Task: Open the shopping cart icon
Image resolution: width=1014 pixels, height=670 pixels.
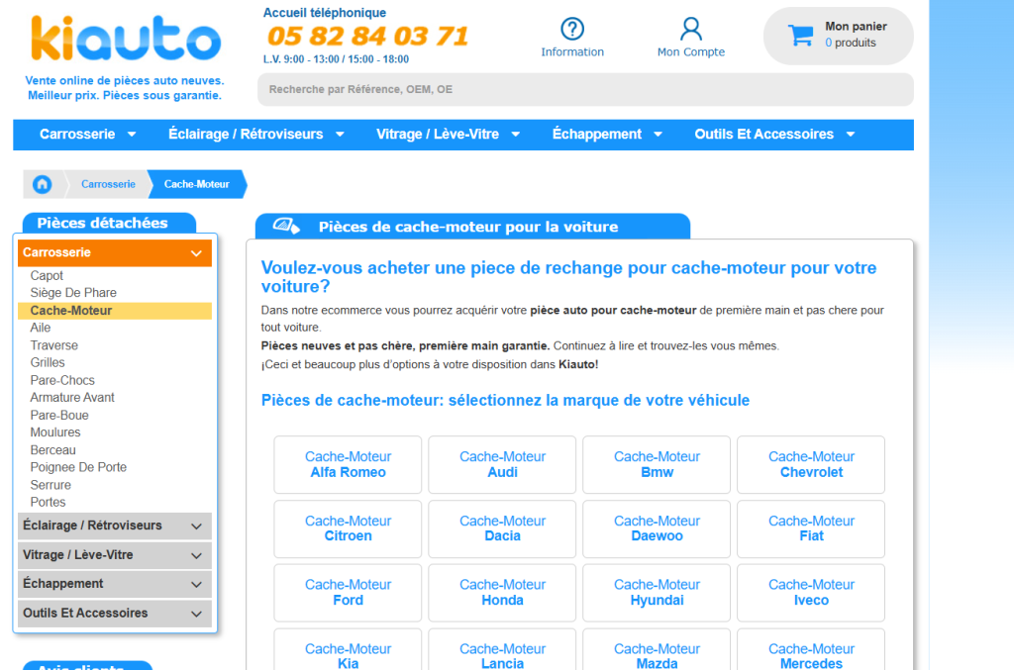Action: click(800, 35)
